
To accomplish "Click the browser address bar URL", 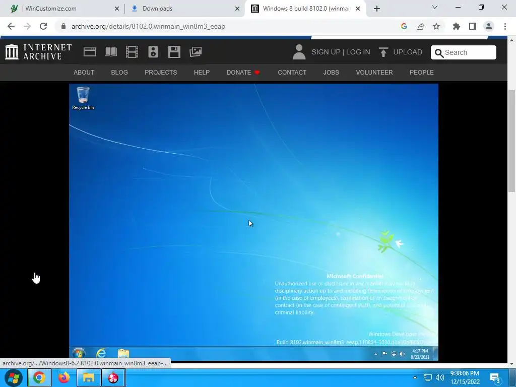I will tap(148, 26).
